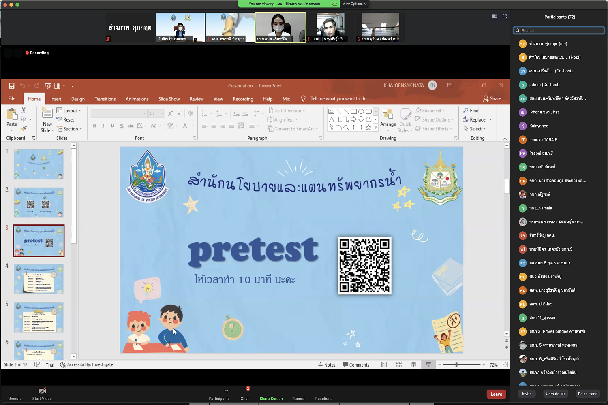Click the Clear Formatting icon
The width and height of the screenshot is (608, 405).
point(191,114)
